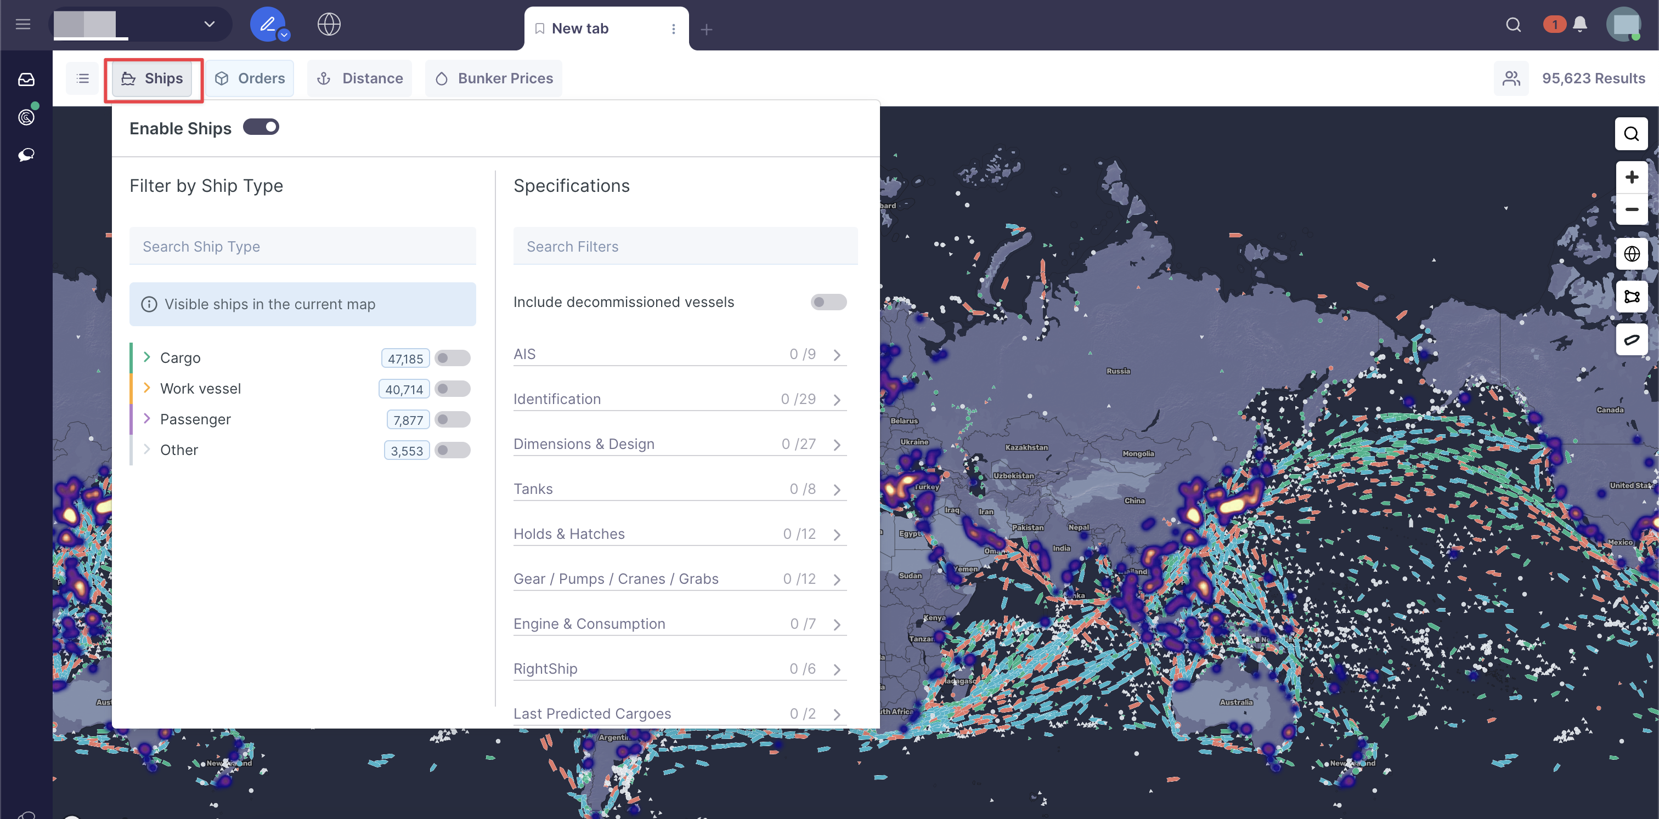Disable the Enable Ships toggle
The height and width of the screenshot is (819, 1659).
click(261, 127)
